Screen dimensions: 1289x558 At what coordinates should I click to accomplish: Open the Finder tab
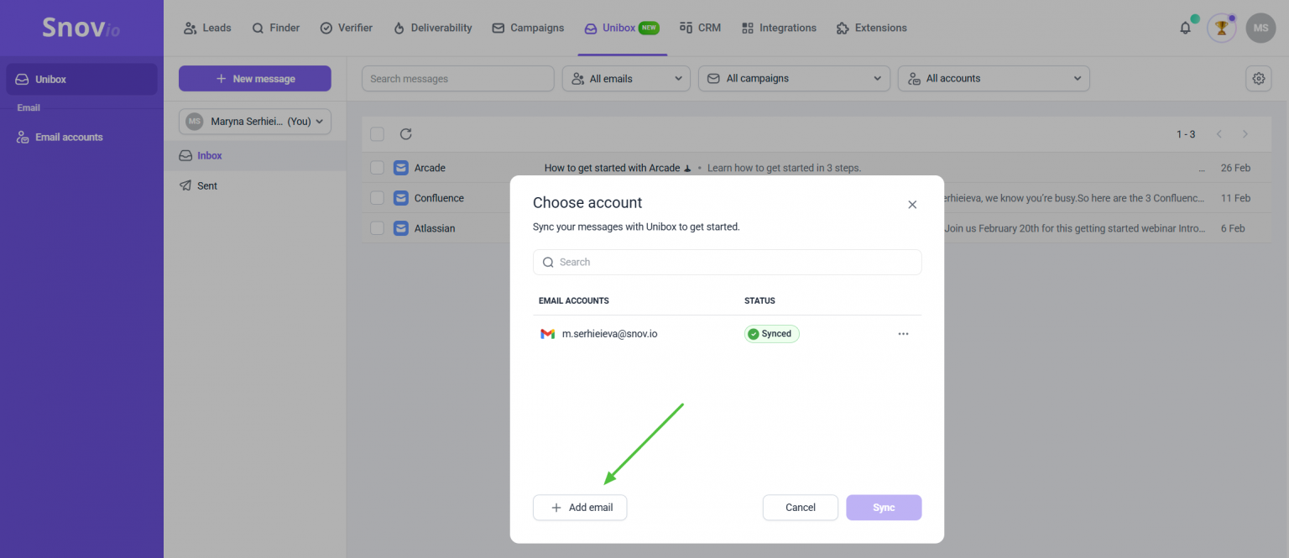[x=276, y=28]
